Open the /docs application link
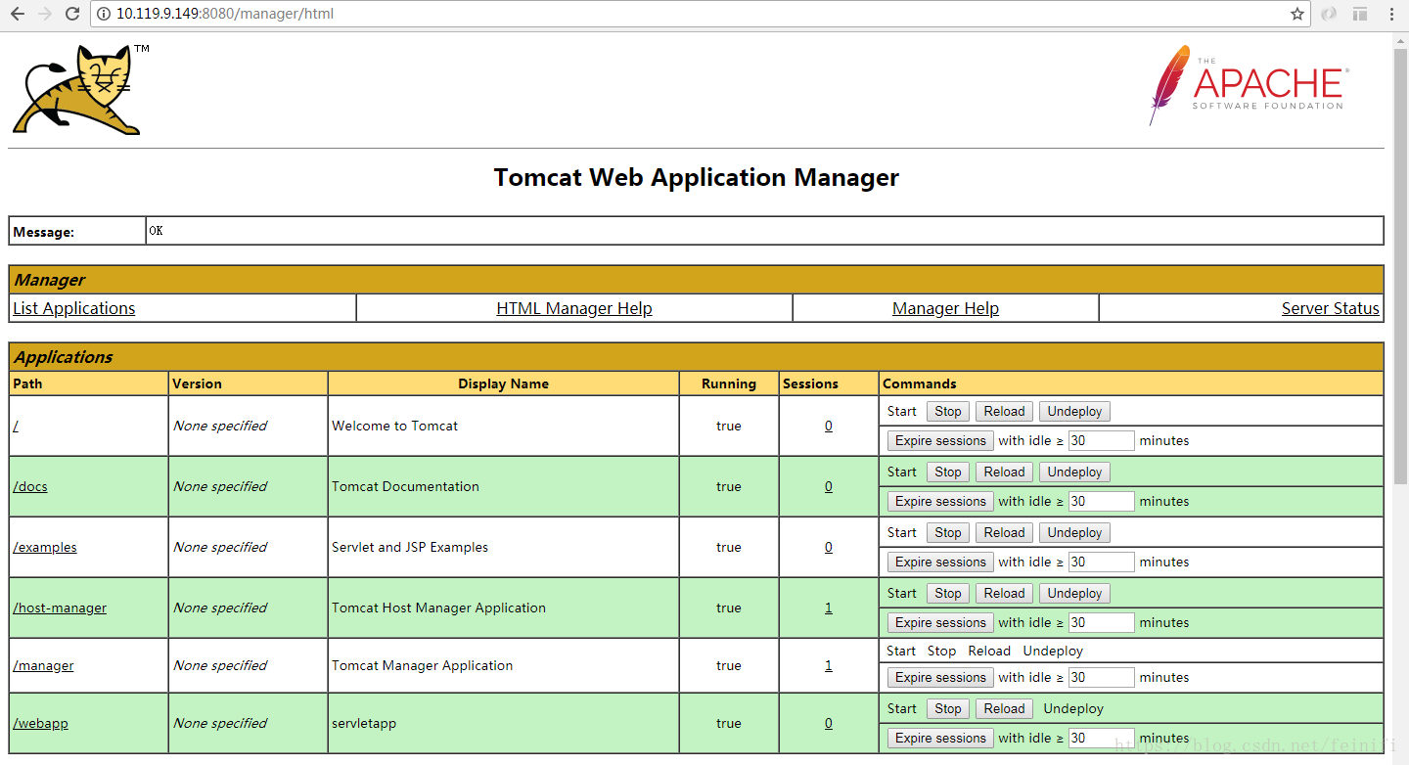The width and height of the screenshot is (1409, 765). click(x=30, y=486)
